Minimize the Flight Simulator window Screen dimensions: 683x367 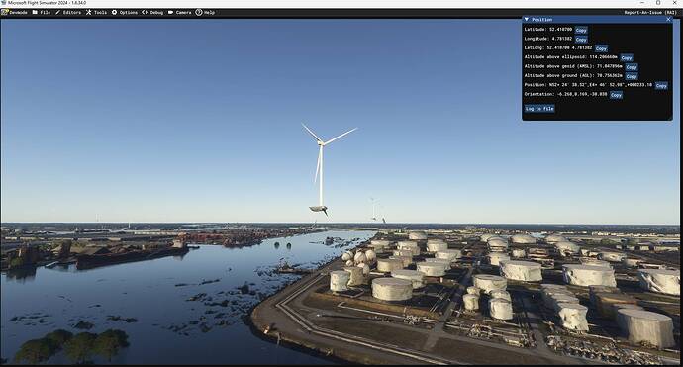pyautogui.click(x=642, y=3)
